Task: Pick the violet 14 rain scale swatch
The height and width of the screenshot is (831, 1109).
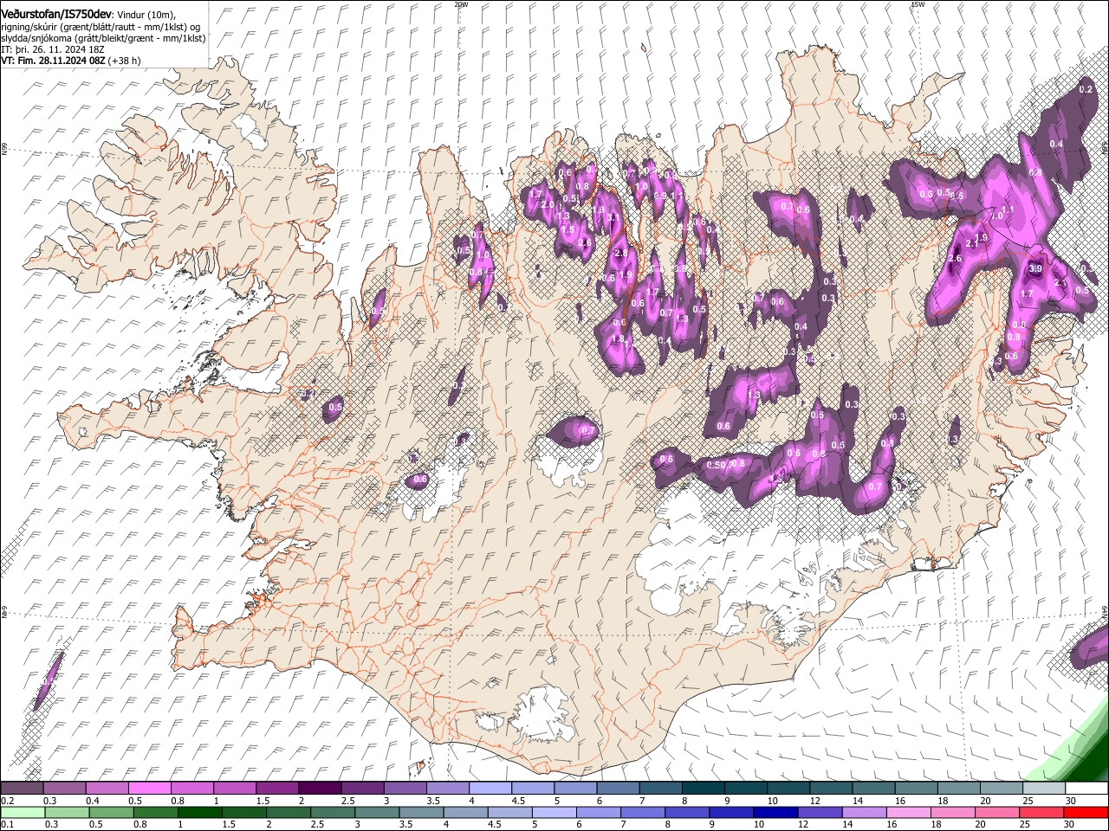Action: pos(864,813)
